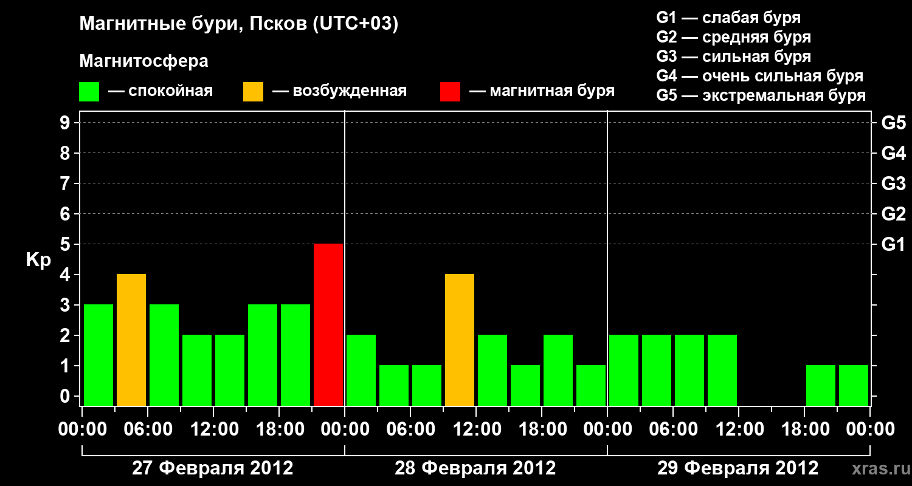The width and height of the screenshot is (912, 486).
Task: Select orange Kp 4 bar on 27 February
Action: click(x=131, y=340)
